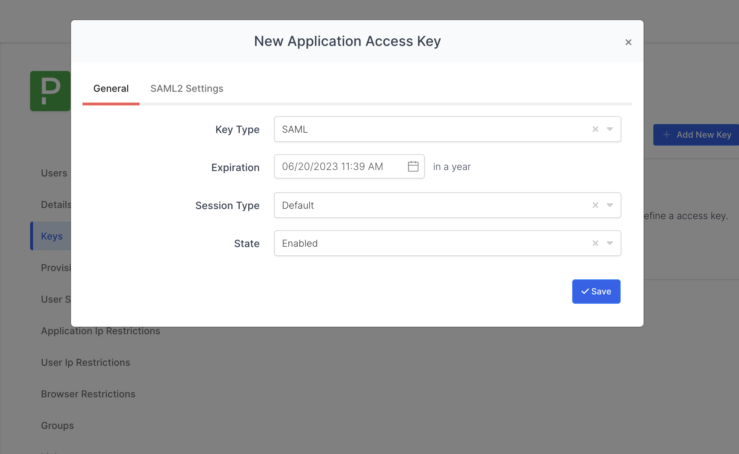Expand the State dropdown arrow

(610, 243)
